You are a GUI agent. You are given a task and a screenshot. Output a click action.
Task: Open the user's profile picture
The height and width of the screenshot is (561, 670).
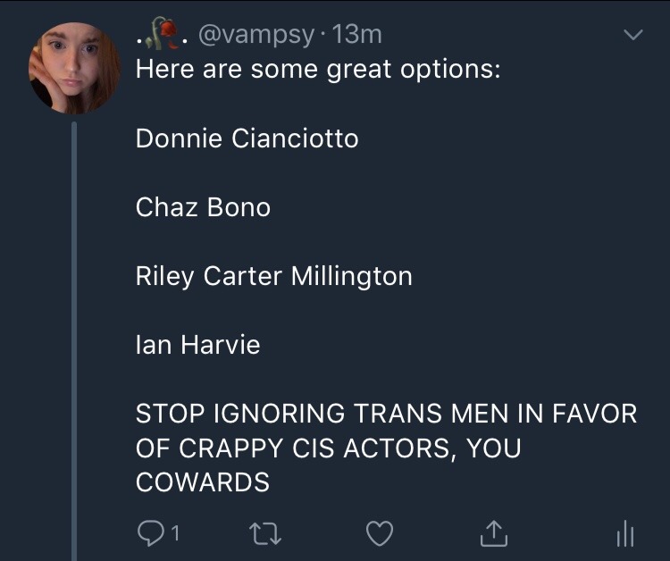pyautogui.click(x=74, y=68)
